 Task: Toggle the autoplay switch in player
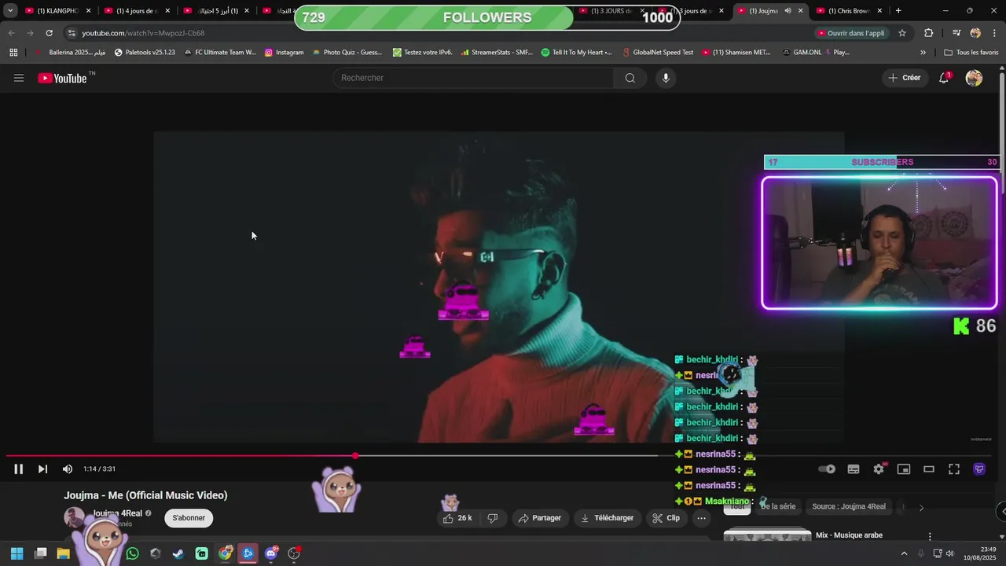(x=827, y=469)
